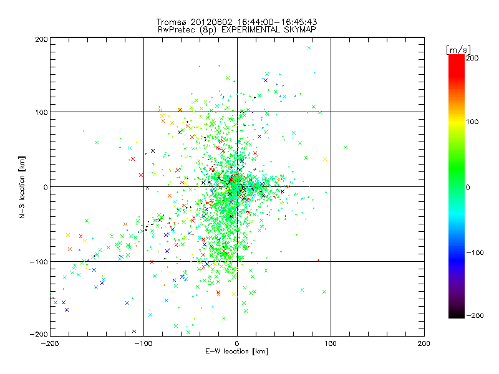This screenshot has height=374, width=499.
Task: Select the N-S axis tick label "-200"
Action: 39,335
